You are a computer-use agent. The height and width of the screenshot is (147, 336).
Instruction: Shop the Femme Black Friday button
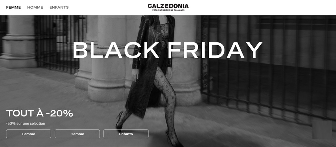click(29, 134)
